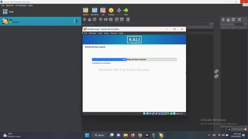The image size is (248, 139).
Task: Open File Manager menu in VirtualBox Manager
Action: (x=21, y=5)
